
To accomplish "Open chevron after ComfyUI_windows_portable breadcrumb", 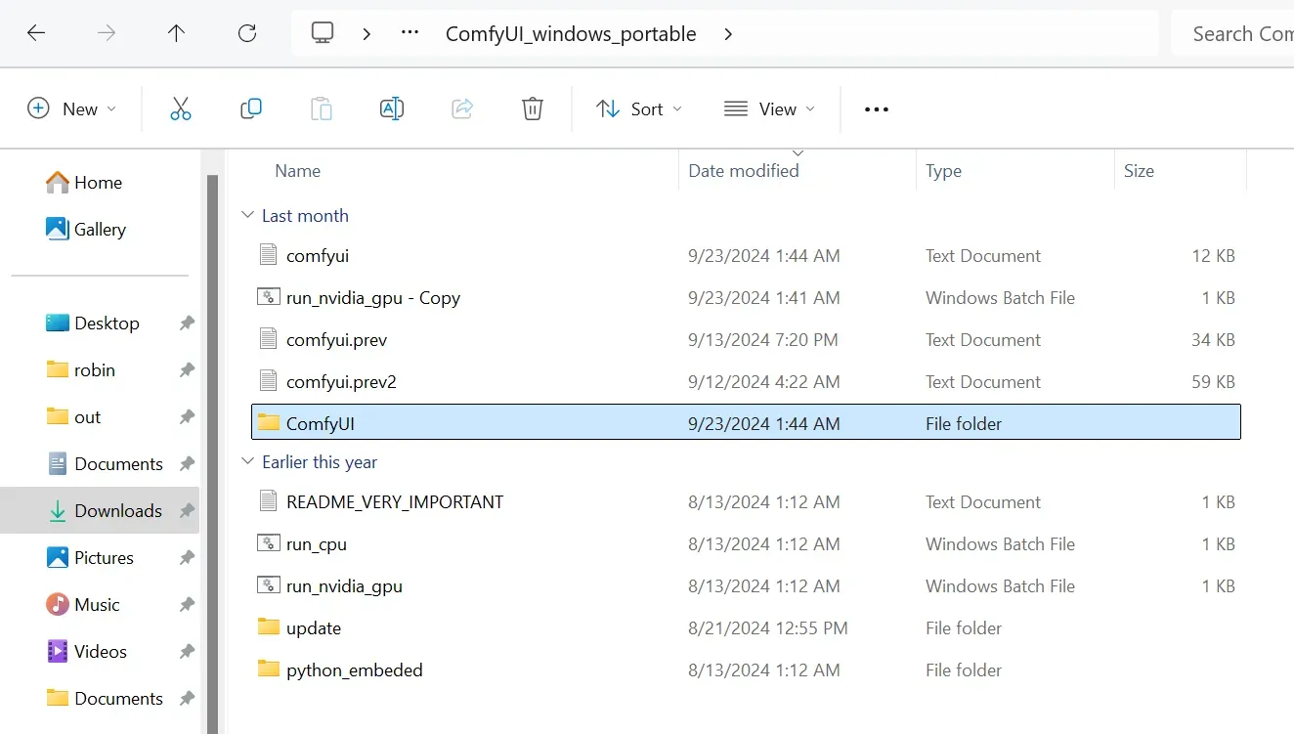I will tap(728, 34).
